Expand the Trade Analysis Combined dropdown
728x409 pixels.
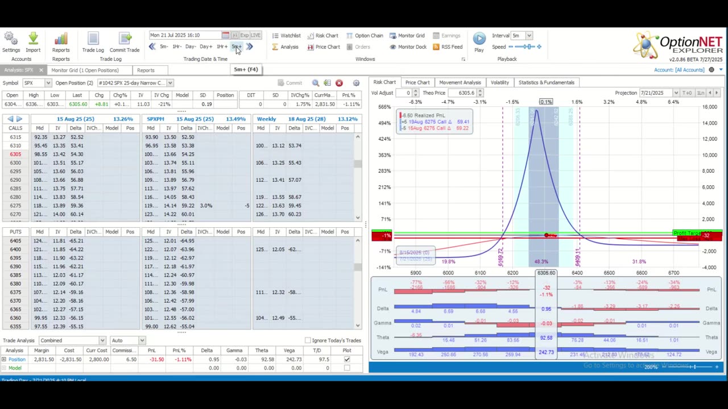click(102, 340)
